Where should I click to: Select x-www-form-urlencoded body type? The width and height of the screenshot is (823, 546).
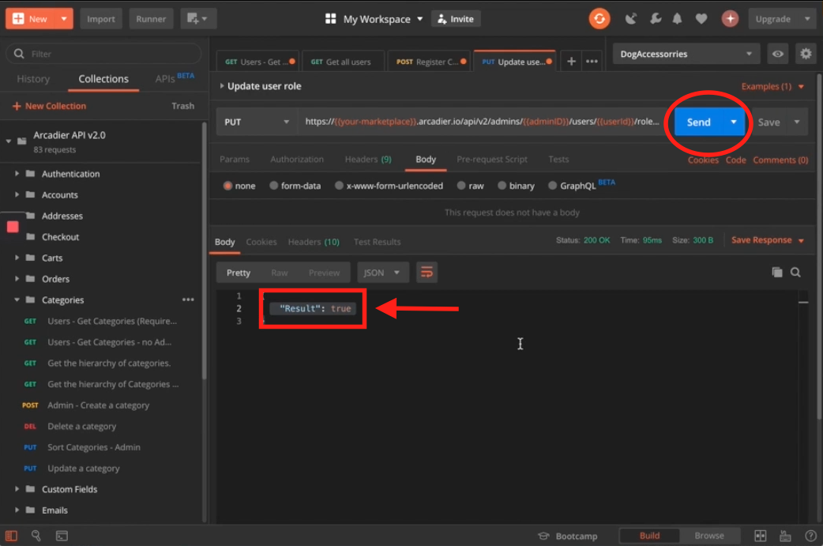[x=339, y=186]
